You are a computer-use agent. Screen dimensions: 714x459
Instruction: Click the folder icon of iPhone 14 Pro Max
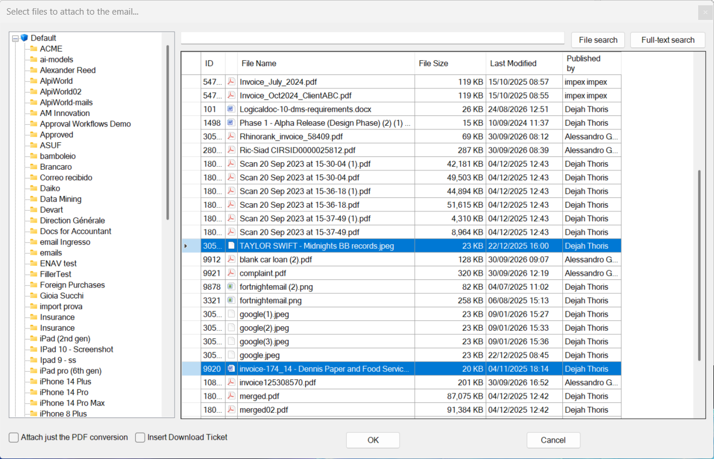pyautogui.click(x=33, y=403)
